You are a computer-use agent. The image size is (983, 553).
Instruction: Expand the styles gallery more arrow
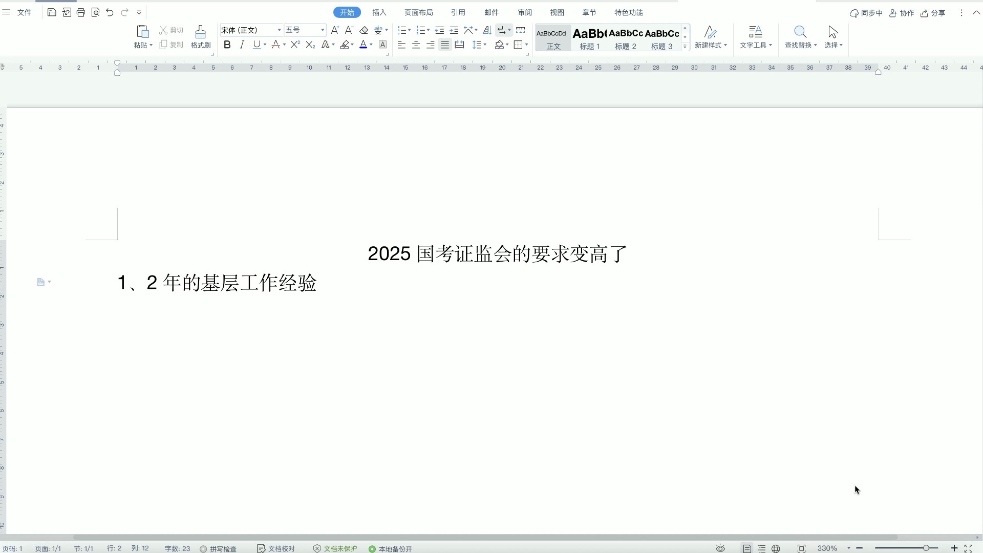tap(685, 46)
